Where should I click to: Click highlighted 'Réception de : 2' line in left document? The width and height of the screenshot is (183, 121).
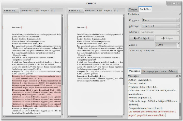pyautogui.click(x=37, y=76)
